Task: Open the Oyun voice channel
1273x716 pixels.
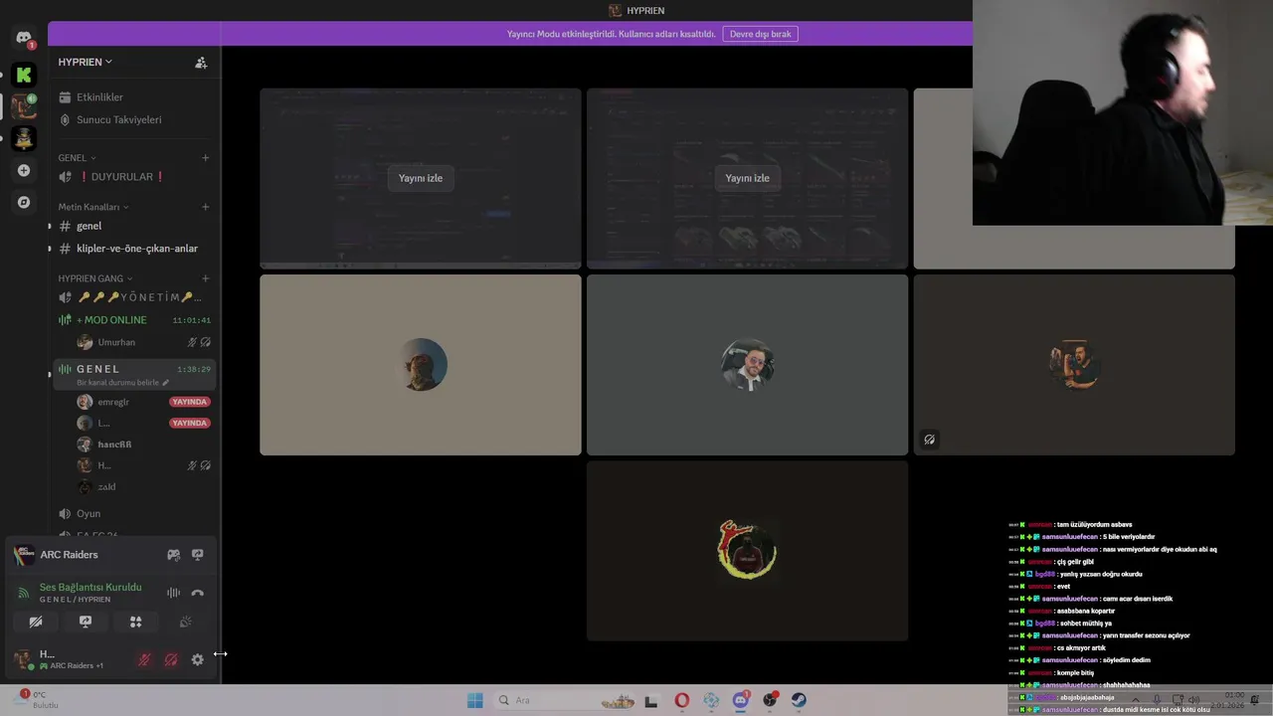Action: pos(134,514)
